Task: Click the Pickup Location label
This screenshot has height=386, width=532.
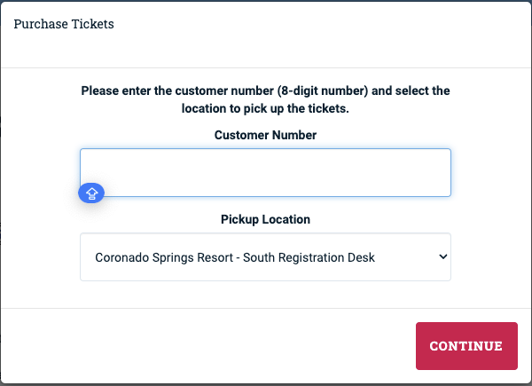Action: tap(265, 219)
